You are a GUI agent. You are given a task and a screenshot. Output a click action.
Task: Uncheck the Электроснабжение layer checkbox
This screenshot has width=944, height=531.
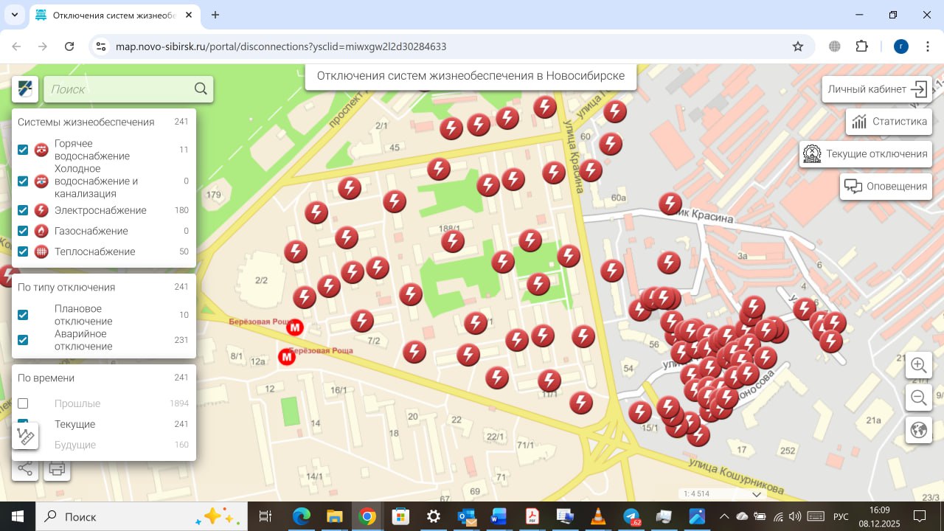[x=23, y=210]
